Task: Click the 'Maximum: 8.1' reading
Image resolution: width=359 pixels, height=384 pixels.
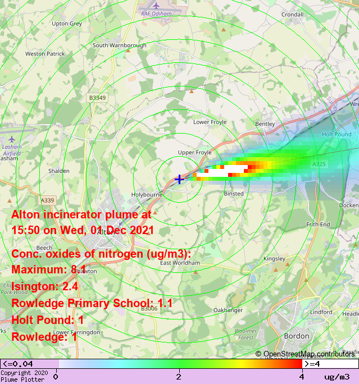Action: tap(49, 269)
